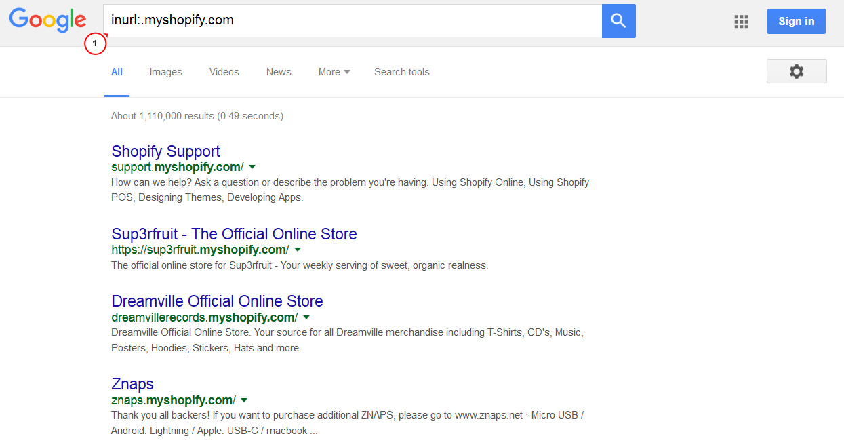The height and width of the screenshot is (447, 844).
Task: Click the support.myshopify.com/ green URL
Action: tap(178, 167)
